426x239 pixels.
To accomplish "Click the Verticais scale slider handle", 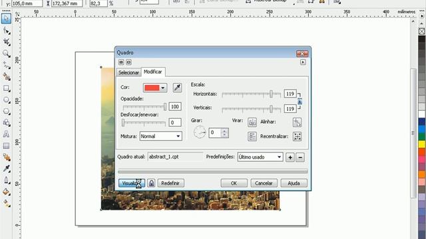I will (271, 109).
